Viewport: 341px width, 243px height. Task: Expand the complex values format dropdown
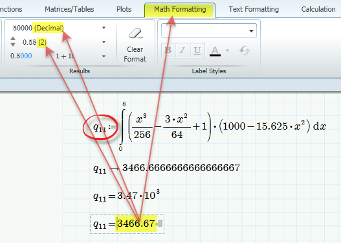[104, 56]
